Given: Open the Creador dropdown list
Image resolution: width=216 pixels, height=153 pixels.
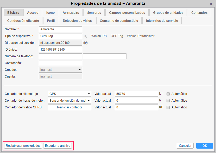Looking at the screenshot, I should point(60,70).
